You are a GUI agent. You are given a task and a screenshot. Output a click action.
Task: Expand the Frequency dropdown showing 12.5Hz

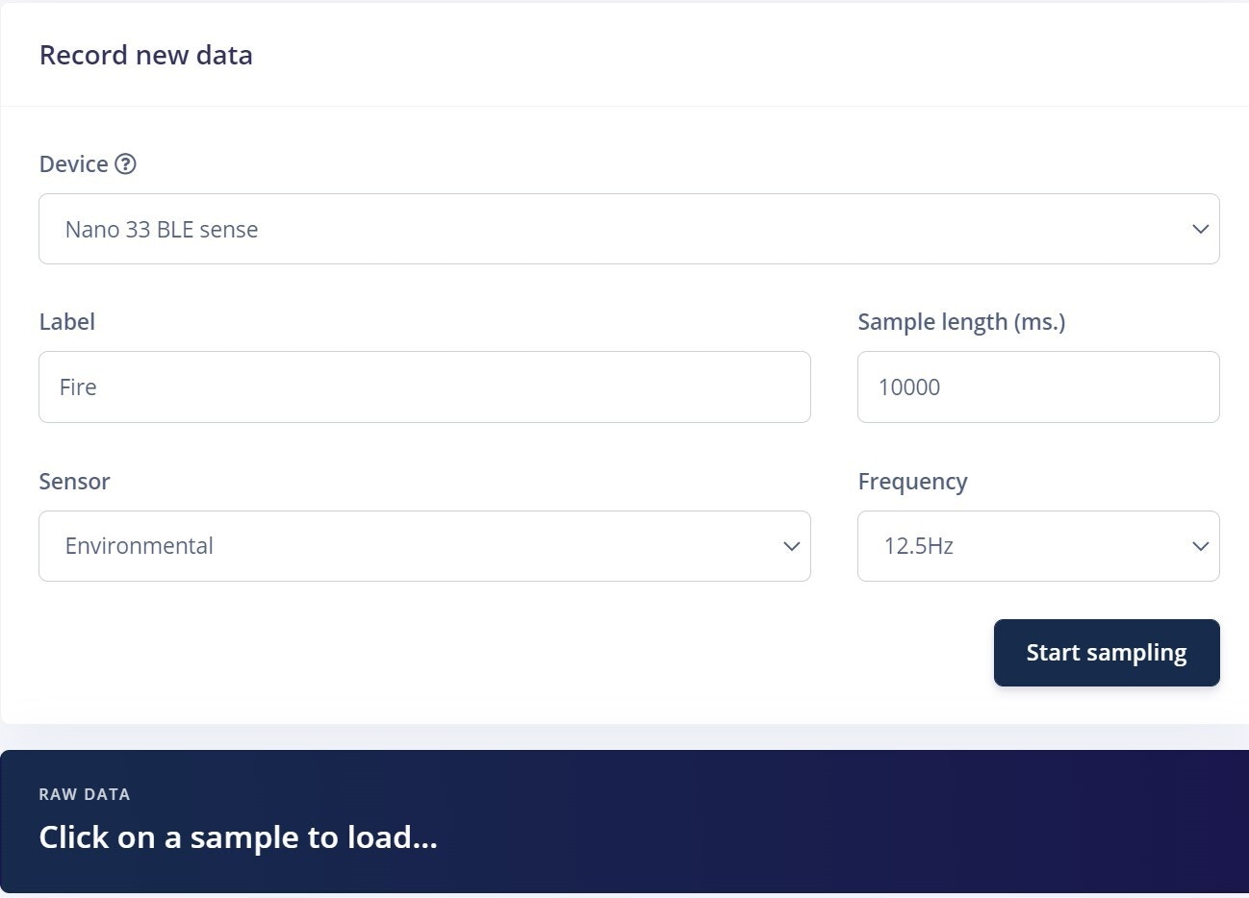[x=1038, y=546]
